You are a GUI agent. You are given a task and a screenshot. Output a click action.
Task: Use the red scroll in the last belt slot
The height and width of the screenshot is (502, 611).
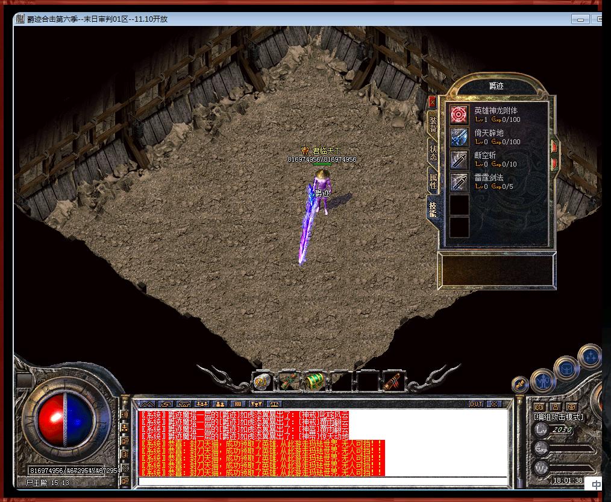tap(393, 381)
